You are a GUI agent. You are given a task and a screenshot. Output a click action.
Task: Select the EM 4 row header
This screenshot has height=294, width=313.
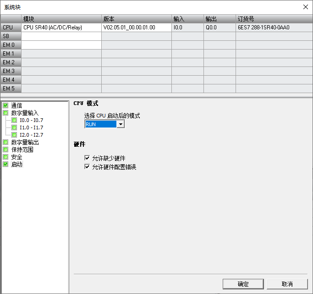(11, 80)
